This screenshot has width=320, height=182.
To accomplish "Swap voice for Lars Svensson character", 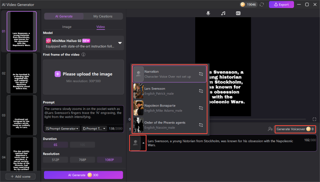I will click(x=201, y=91).
